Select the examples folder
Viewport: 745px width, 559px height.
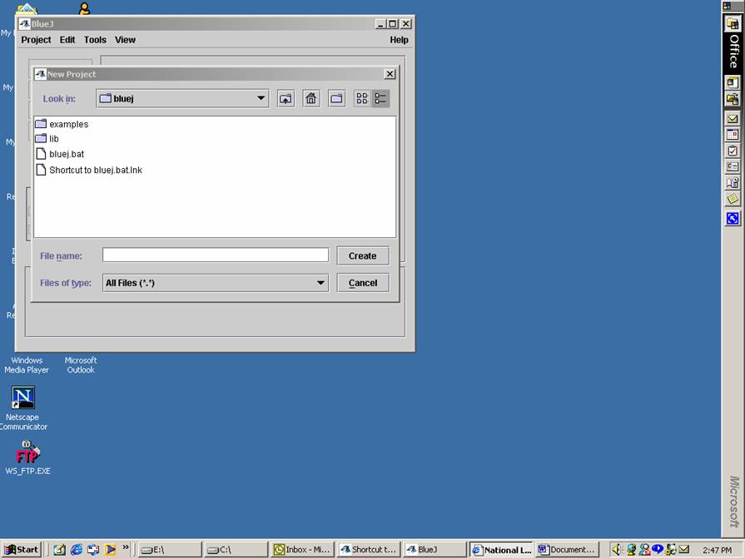tap(62, 124)
